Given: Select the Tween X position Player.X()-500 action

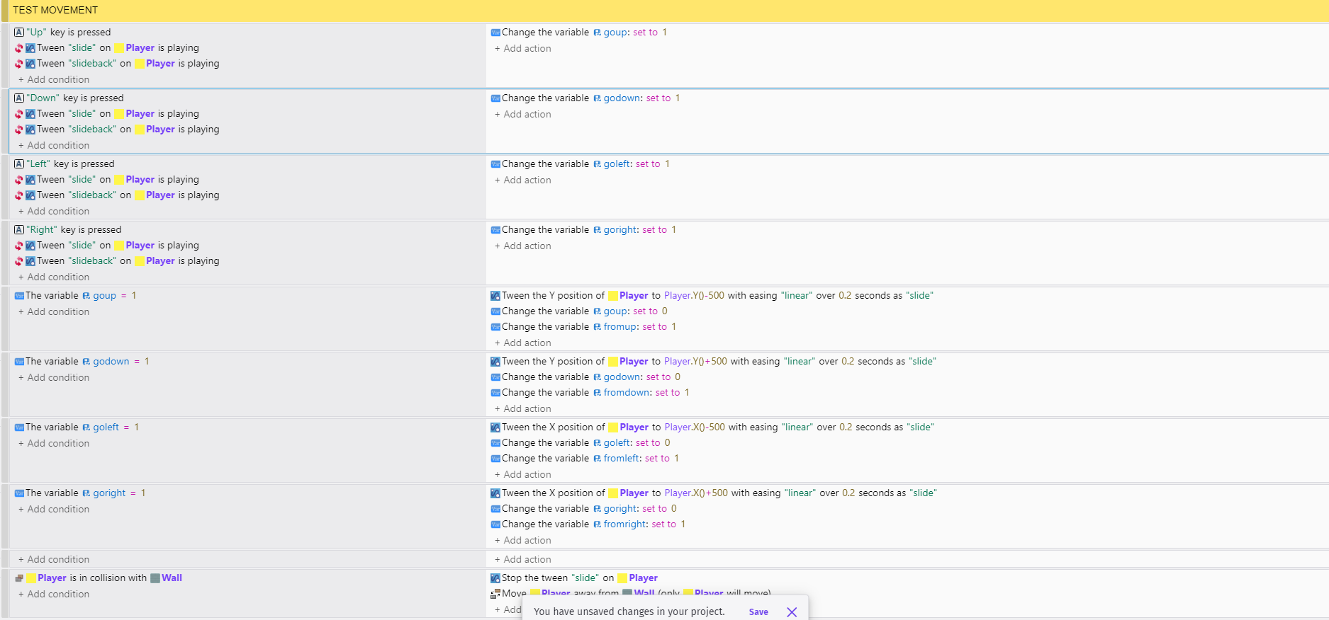Looking at the screenshot, I should (712, 427).
